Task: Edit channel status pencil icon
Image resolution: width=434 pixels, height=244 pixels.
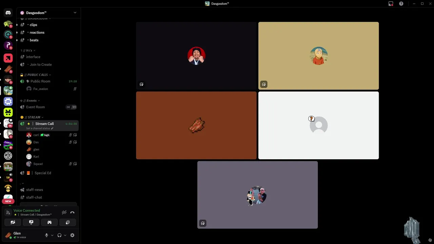Action: pos(52,128)
